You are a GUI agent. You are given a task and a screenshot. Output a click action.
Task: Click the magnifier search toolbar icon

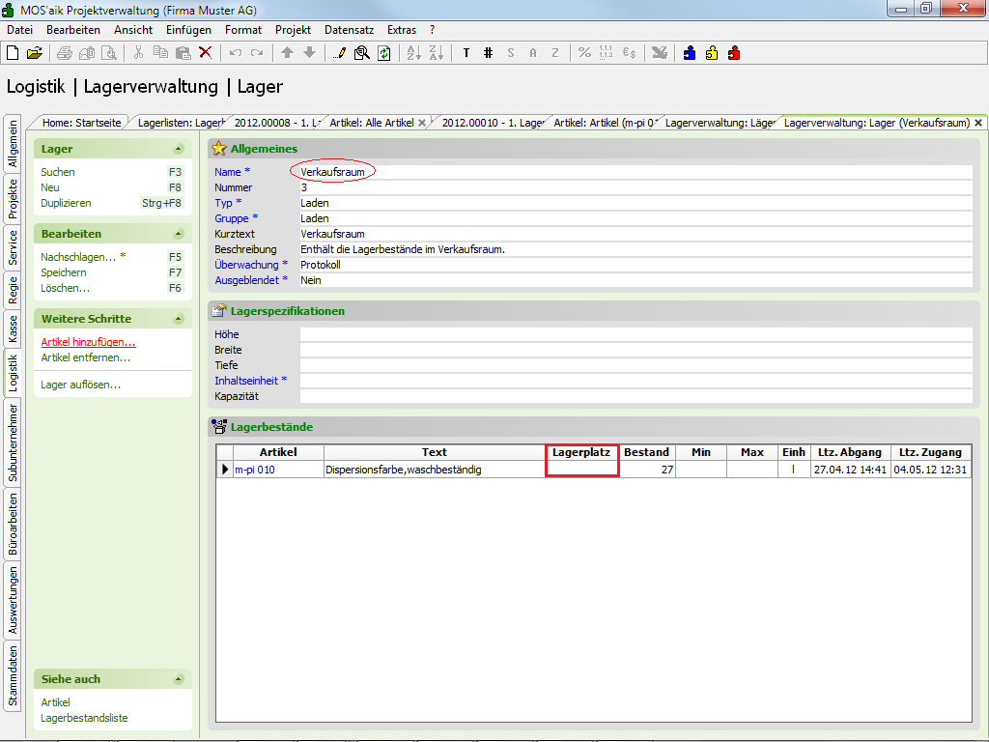361,52
